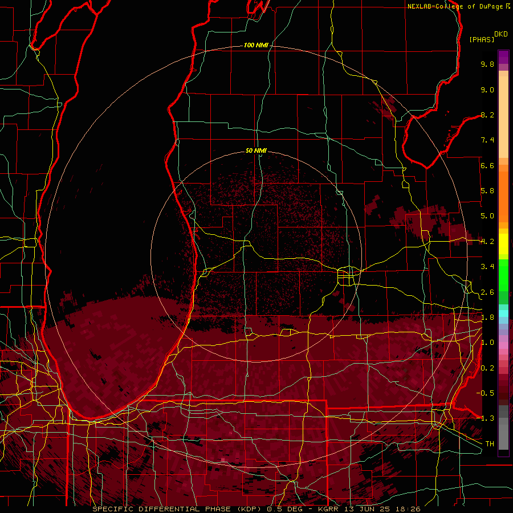Pick the cyan band of the color bar
This screenshot has width=513, height=513.
click(x=503, y=313)
